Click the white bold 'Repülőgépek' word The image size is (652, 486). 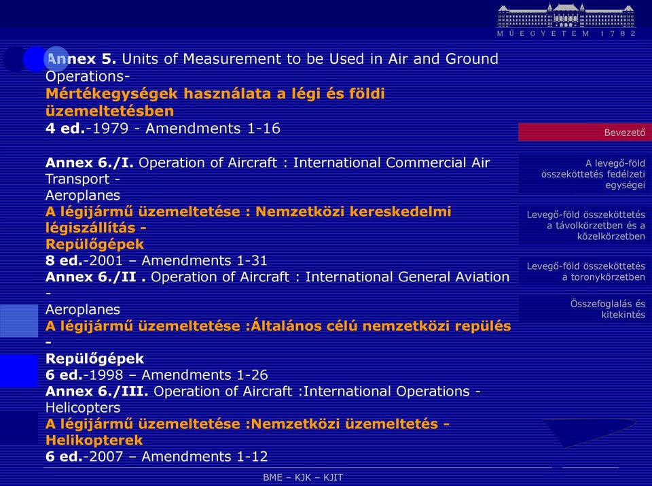point(95,359)
